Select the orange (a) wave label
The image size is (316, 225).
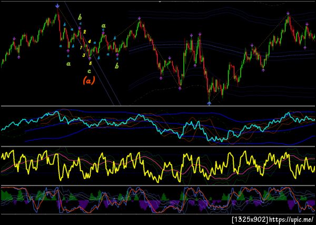pyautogui.click(x=88, y=80)
